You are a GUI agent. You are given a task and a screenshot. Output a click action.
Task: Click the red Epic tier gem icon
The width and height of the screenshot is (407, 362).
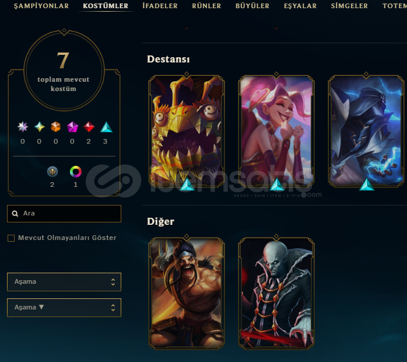click(89, 127)
